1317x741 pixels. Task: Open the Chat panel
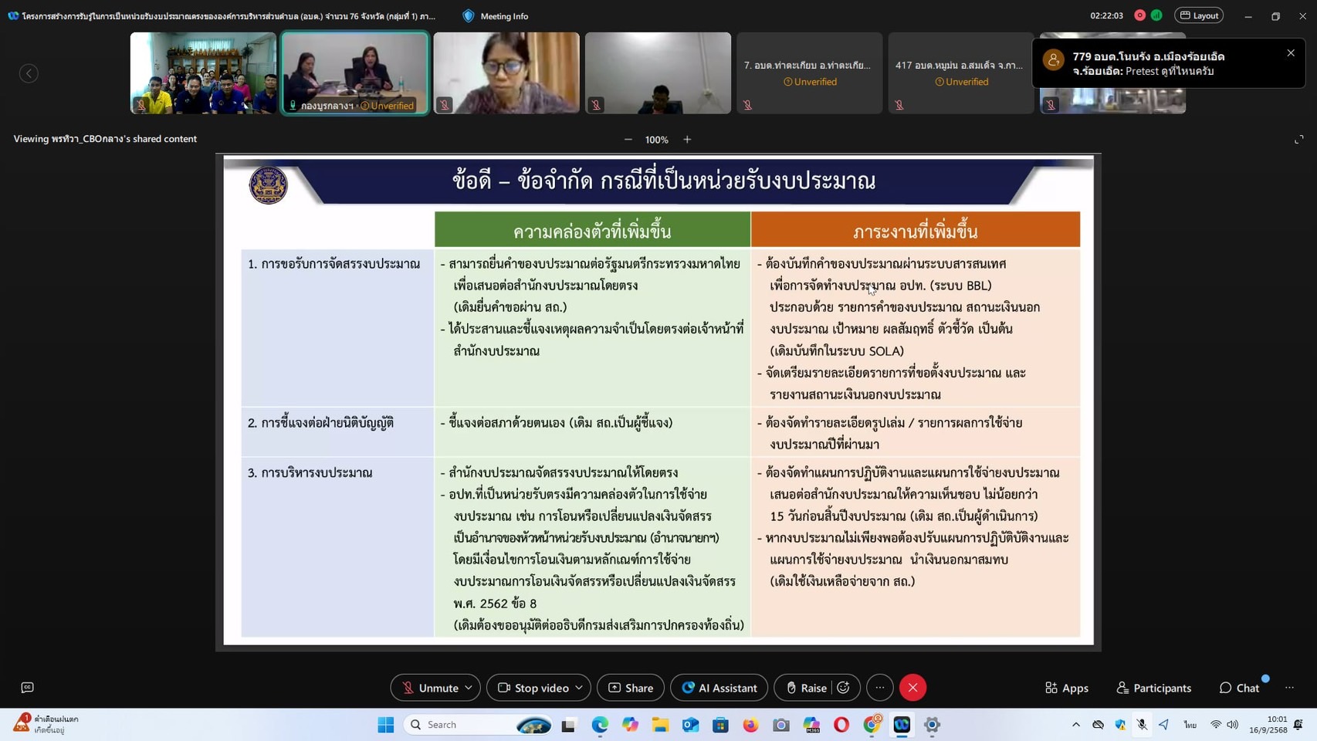point(1239,688)
